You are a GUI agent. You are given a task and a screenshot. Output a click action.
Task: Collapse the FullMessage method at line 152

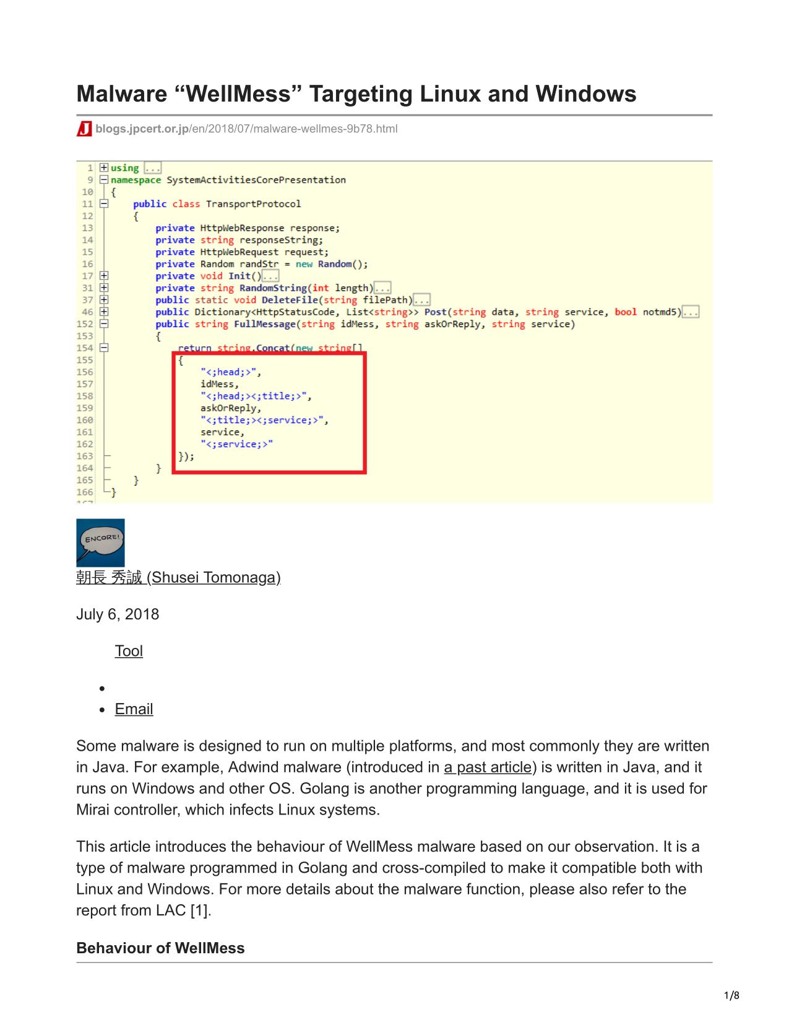tap(104, 324)
